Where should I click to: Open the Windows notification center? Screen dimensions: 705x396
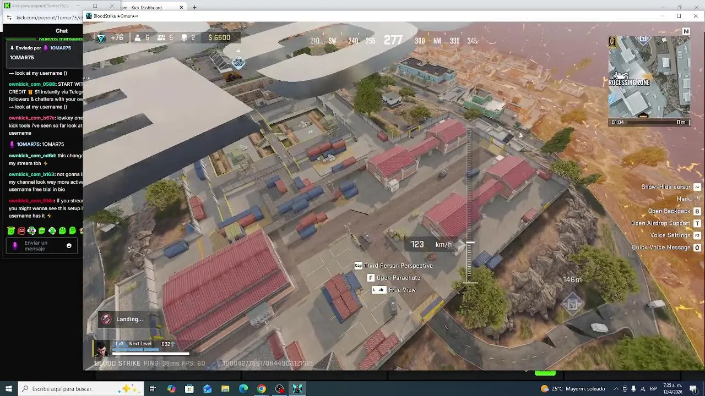693,389
